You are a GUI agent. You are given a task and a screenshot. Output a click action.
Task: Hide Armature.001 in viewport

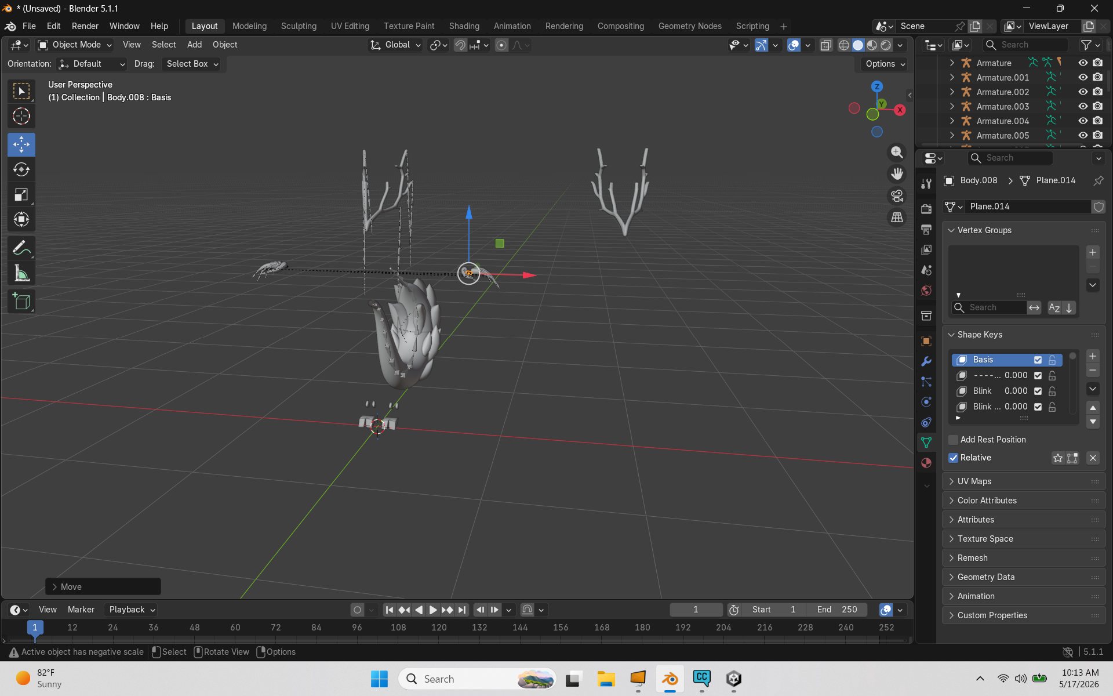click(1083, 77)
